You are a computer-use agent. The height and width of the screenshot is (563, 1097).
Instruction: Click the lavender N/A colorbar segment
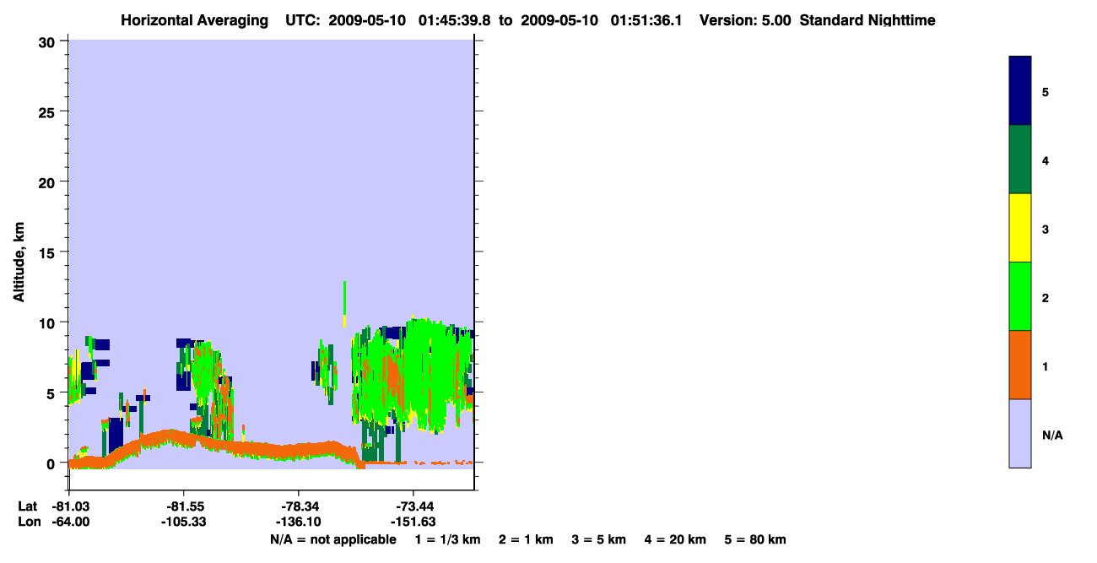tap(1020, 433)
